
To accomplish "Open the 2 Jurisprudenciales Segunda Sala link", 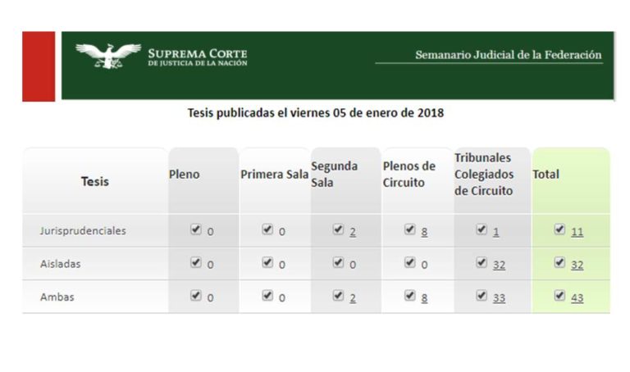I will point(353,232).
